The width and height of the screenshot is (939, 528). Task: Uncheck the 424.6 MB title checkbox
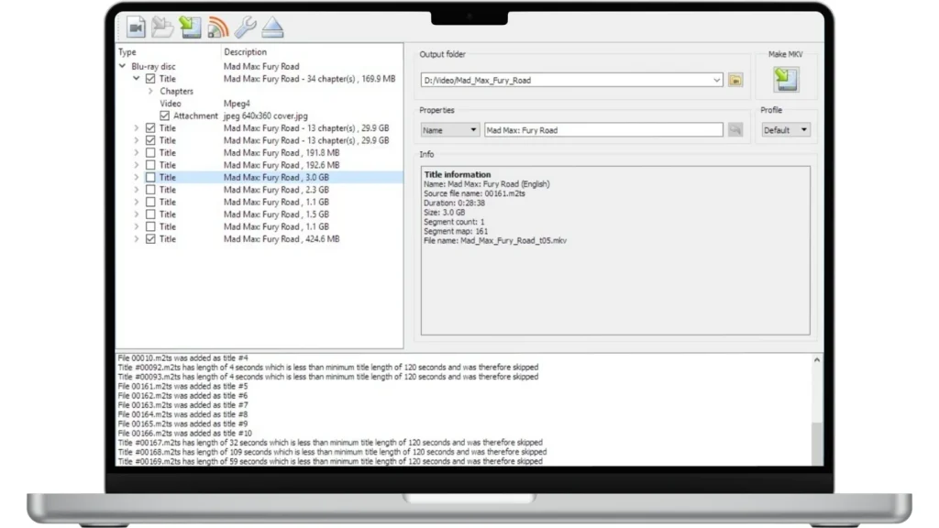pos(150,239)
